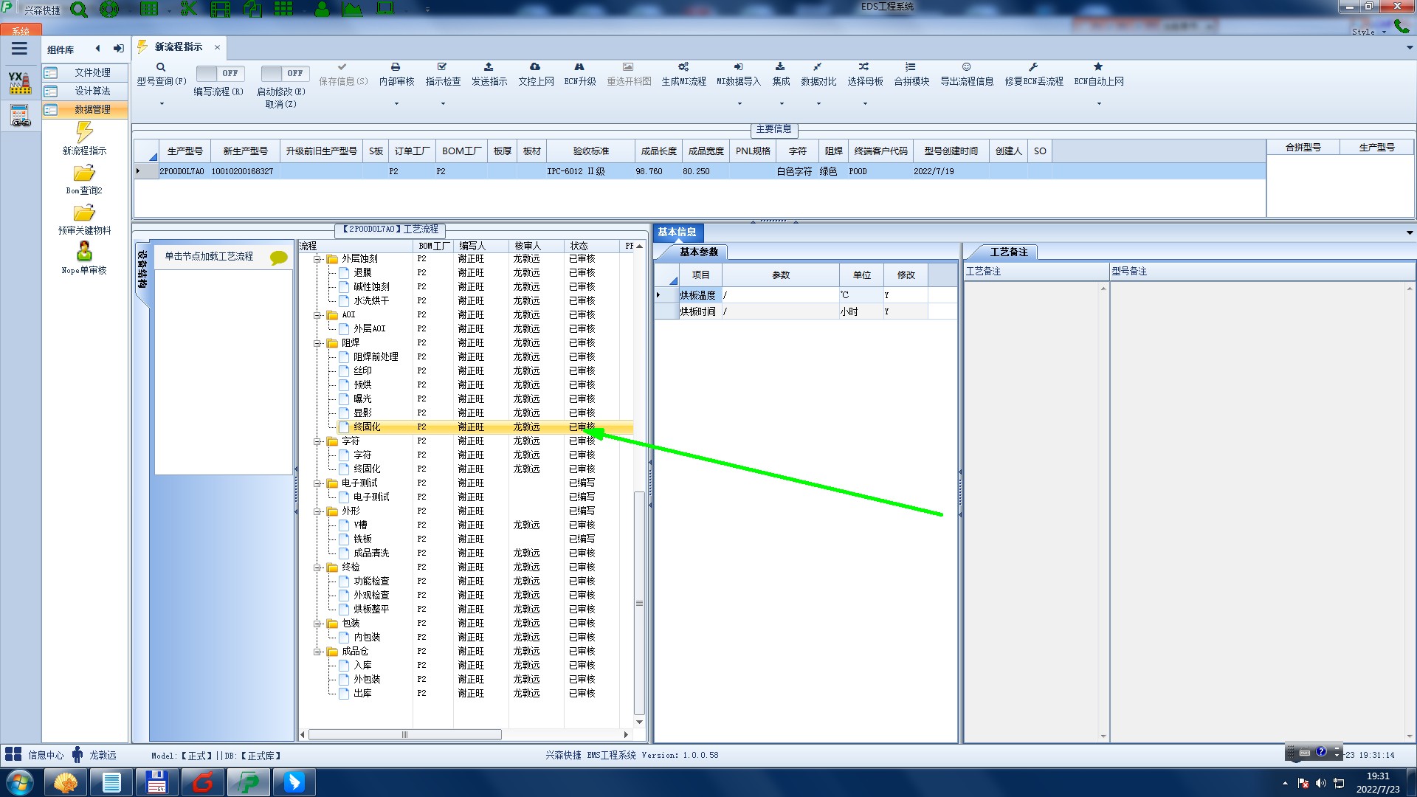1417x797 pixels.
Task: Toggle the 启动修改(E) OFF switch
Action: point(284,73)
